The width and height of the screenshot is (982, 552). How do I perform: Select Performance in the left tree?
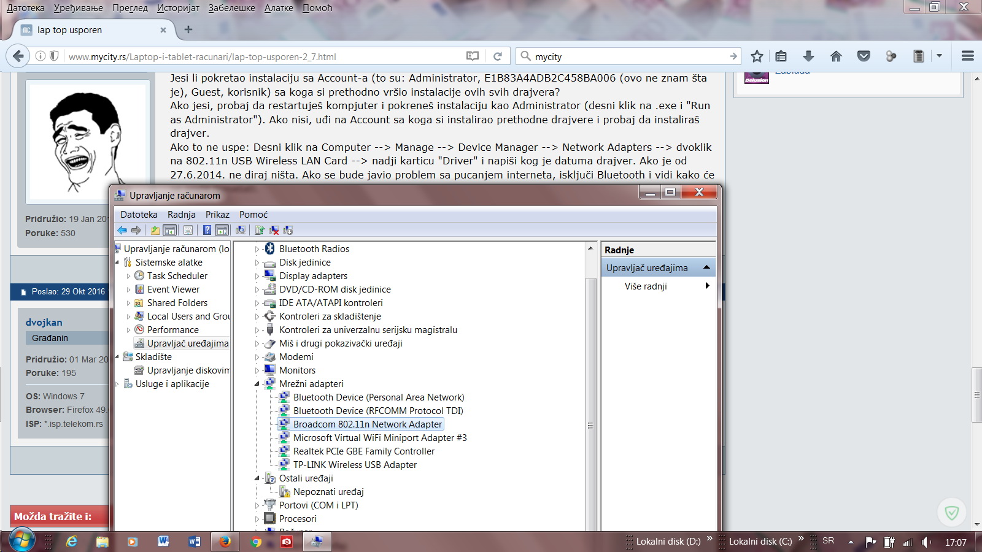click(172, 330)
